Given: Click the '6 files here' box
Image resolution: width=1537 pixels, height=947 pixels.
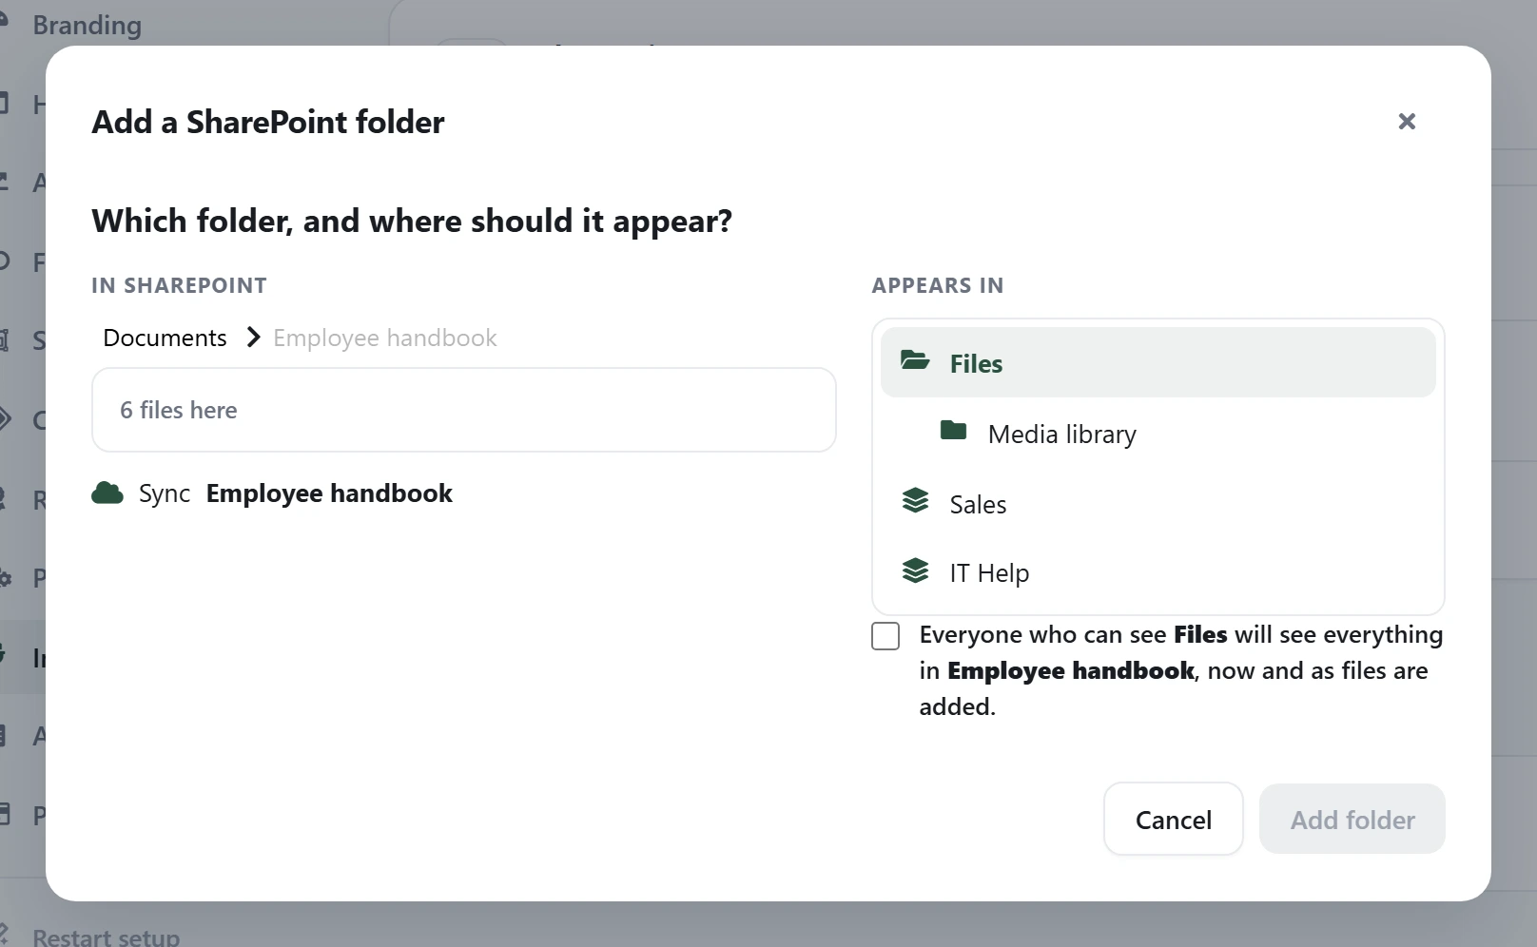Looking at the screenshot, I should coord(464,410).
